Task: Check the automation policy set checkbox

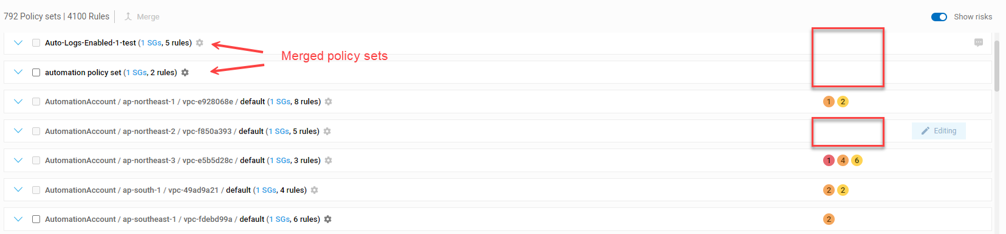Action: 36,73
